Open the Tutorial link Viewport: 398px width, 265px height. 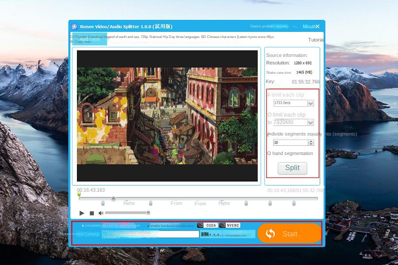pos(316,39)
